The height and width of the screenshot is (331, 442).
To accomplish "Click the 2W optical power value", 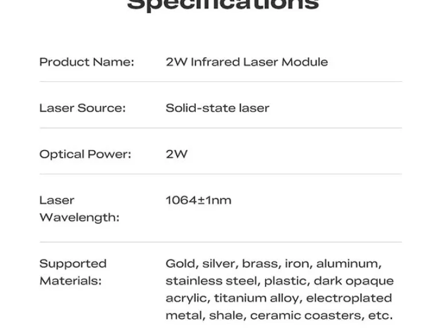I will (176, 154).
